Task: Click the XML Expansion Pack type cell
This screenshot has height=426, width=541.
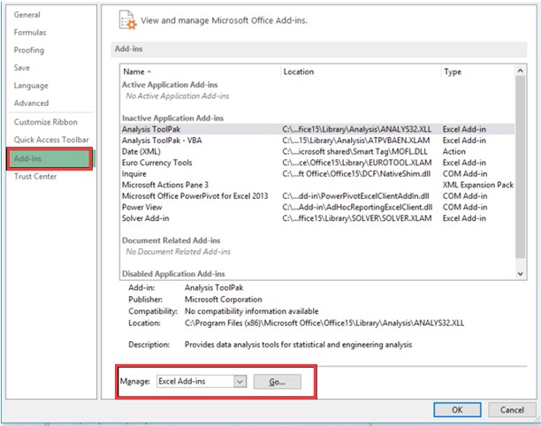Action: click(478, 185)
